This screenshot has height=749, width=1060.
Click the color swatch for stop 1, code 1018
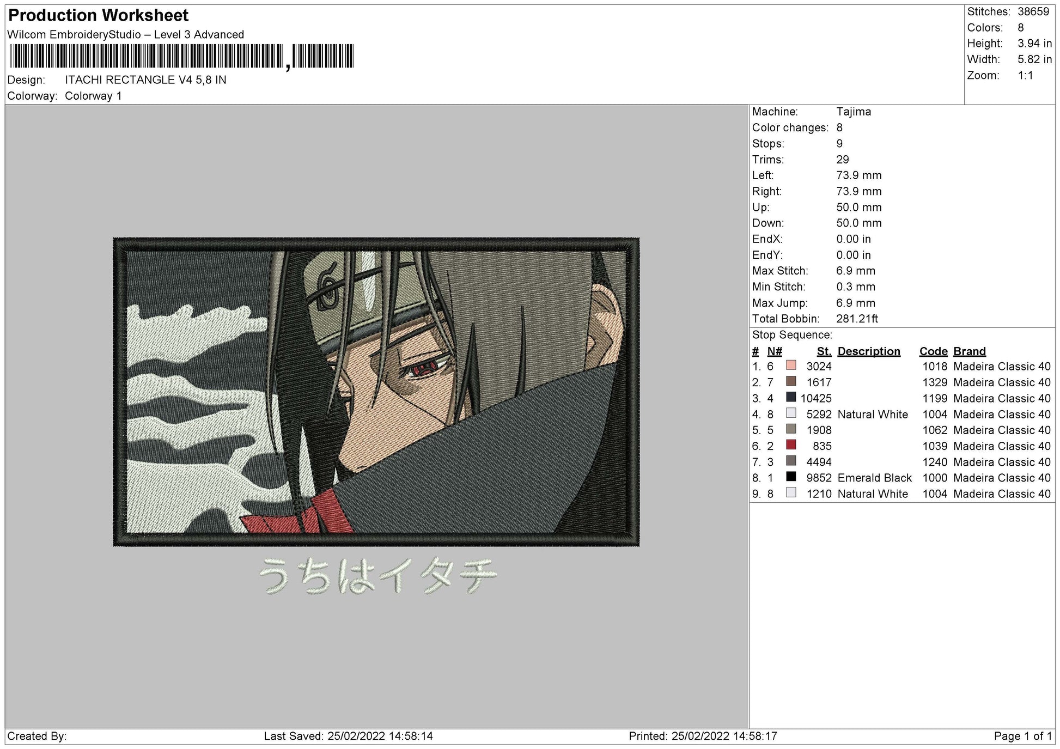(791, 366)
